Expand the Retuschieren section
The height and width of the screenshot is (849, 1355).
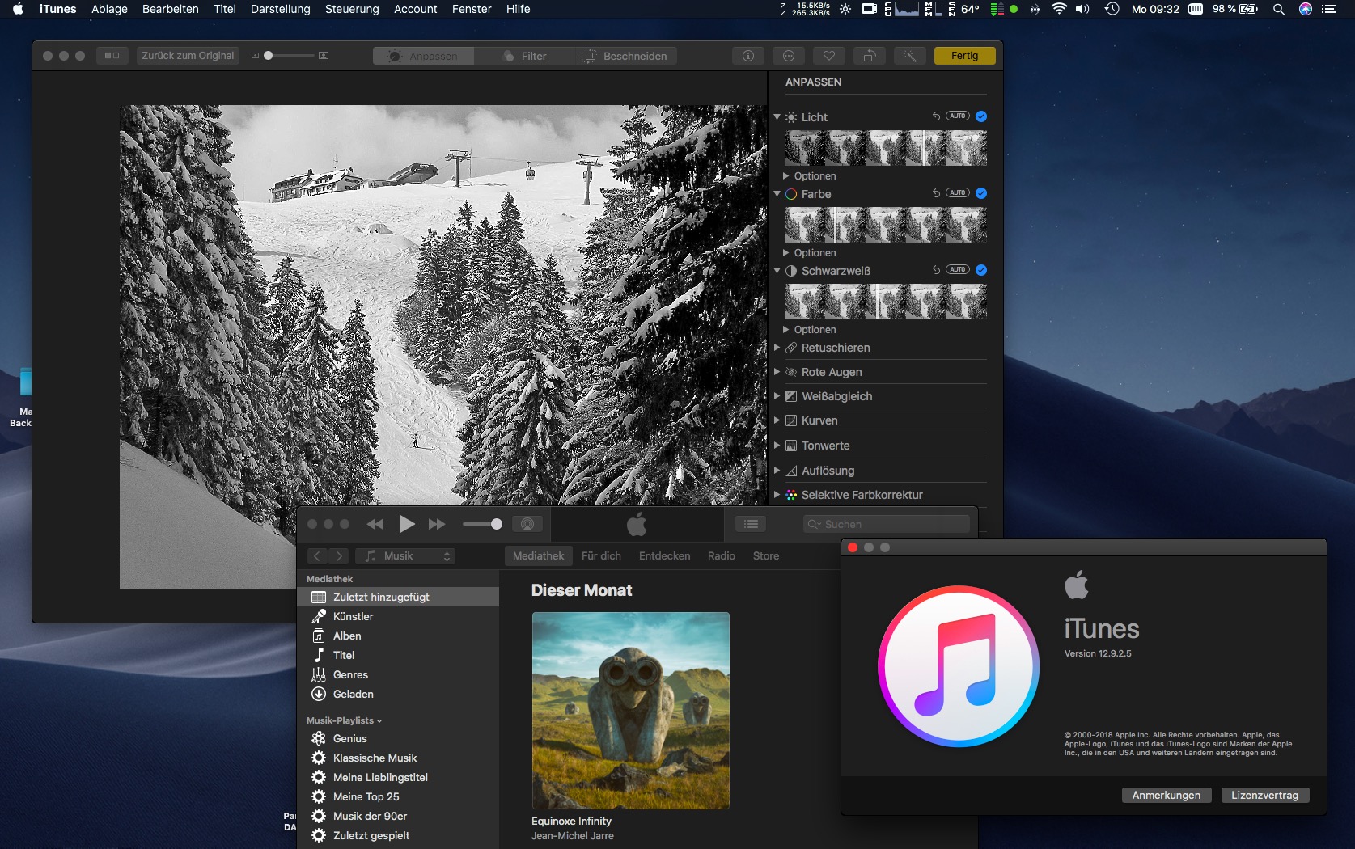click(777, 348)
